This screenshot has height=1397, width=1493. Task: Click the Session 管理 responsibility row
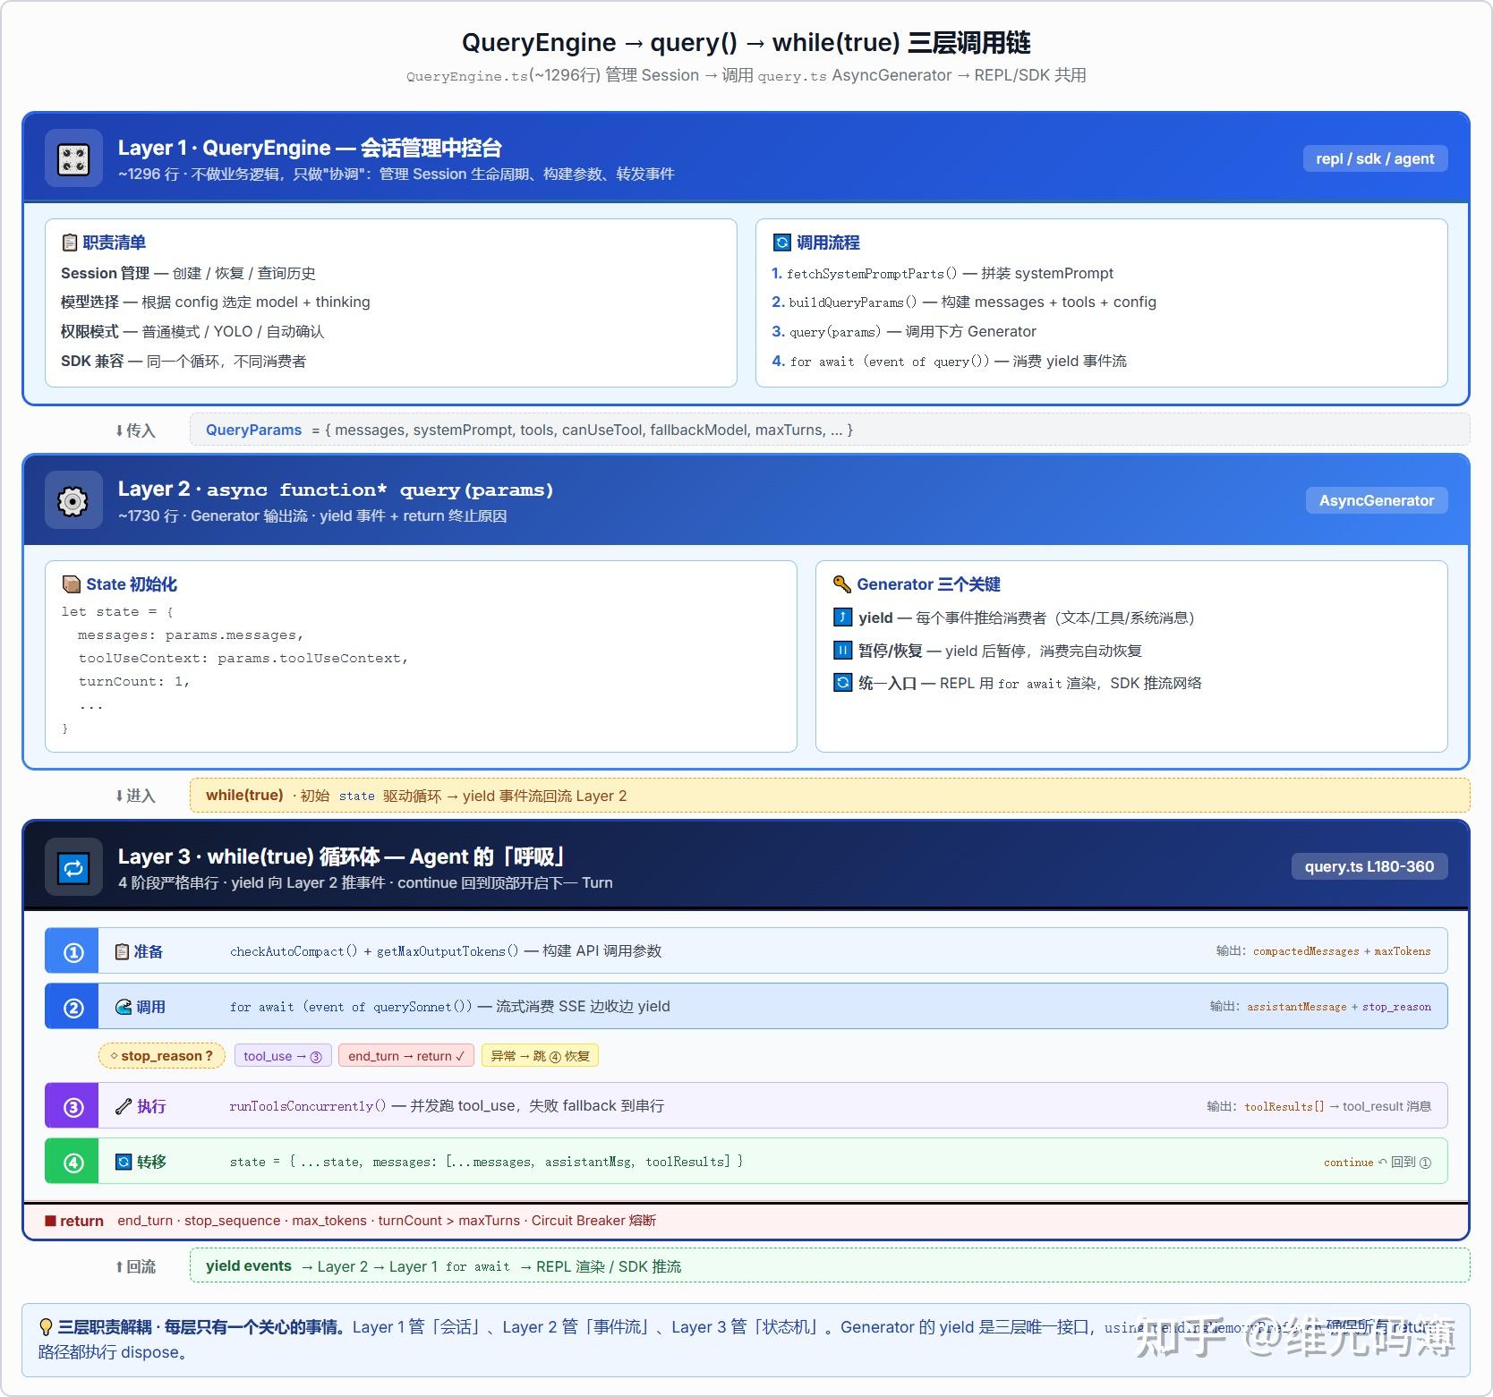(x=188, y=273)
